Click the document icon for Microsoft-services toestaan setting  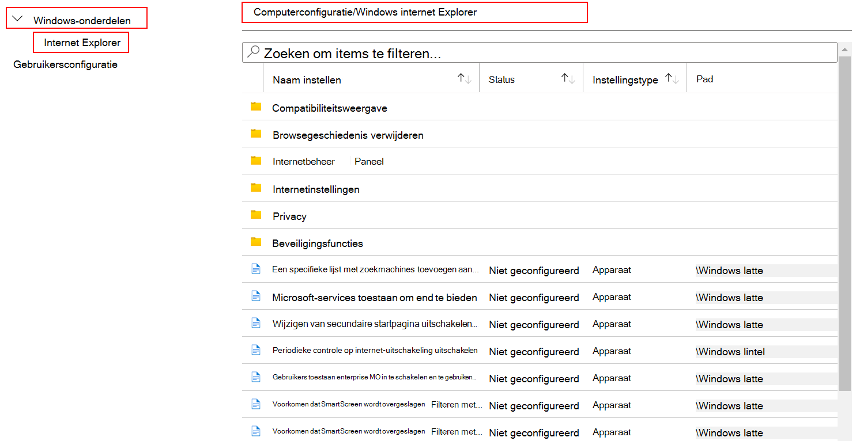(256, 296)
